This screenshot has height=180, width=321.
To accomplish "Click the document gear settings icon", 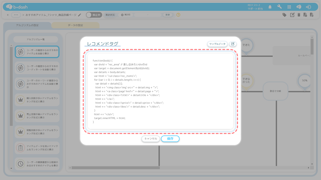I will tap(312, 15).
